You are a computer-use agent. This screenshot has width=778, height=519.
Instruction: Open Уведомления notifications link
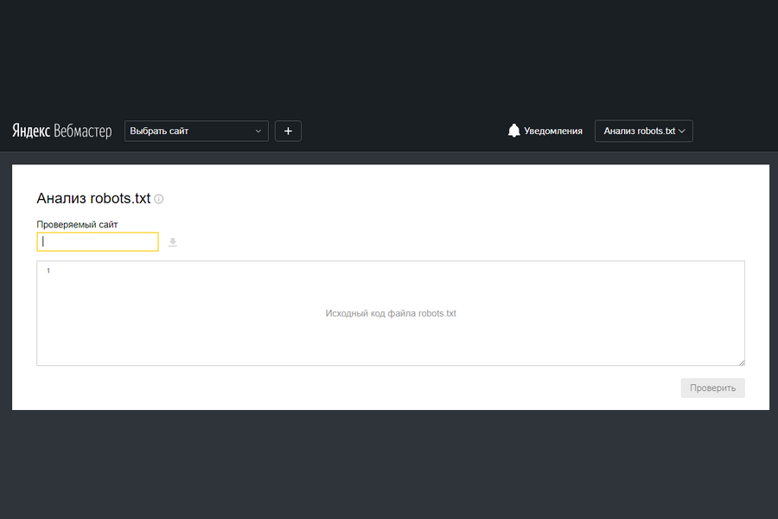tap(552, 131)
